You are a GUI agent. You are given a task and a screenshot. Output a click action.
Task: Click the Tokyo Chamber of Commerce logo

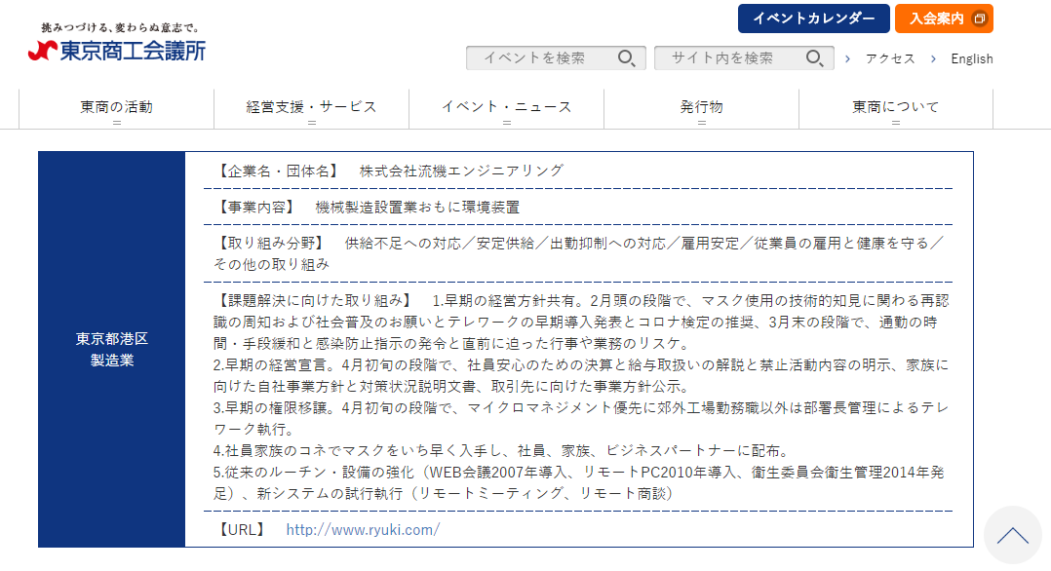click(117, 51)
